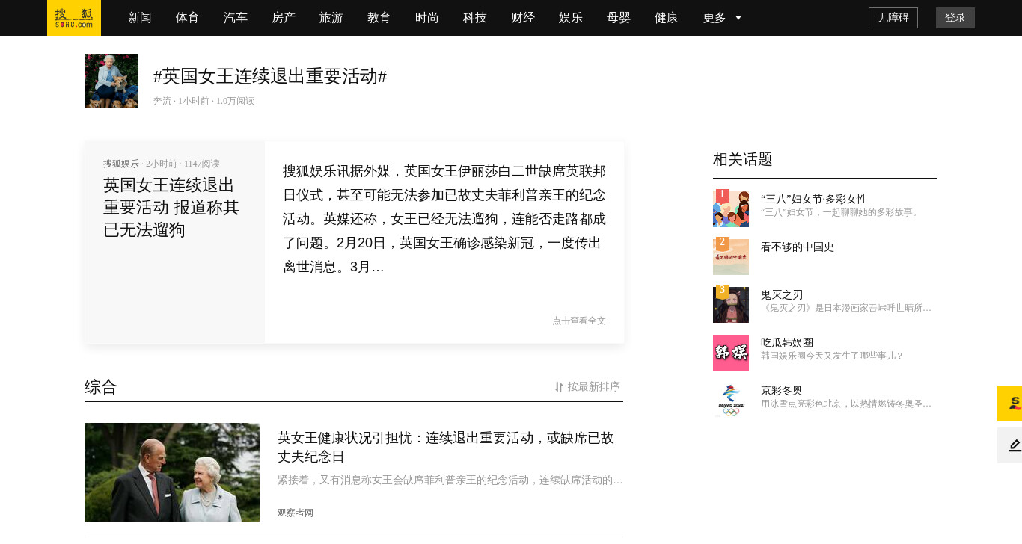The image size is (1022, 544).
Task: Open the 母婴 navigation item
Action: 619,18
